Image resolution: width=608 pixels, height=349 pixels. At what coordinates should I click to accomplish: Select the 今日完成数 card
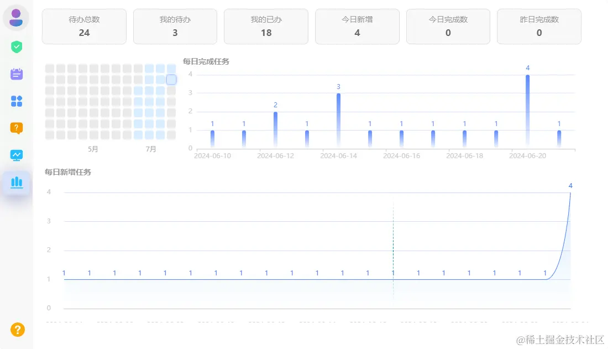[x=448, y=26]
